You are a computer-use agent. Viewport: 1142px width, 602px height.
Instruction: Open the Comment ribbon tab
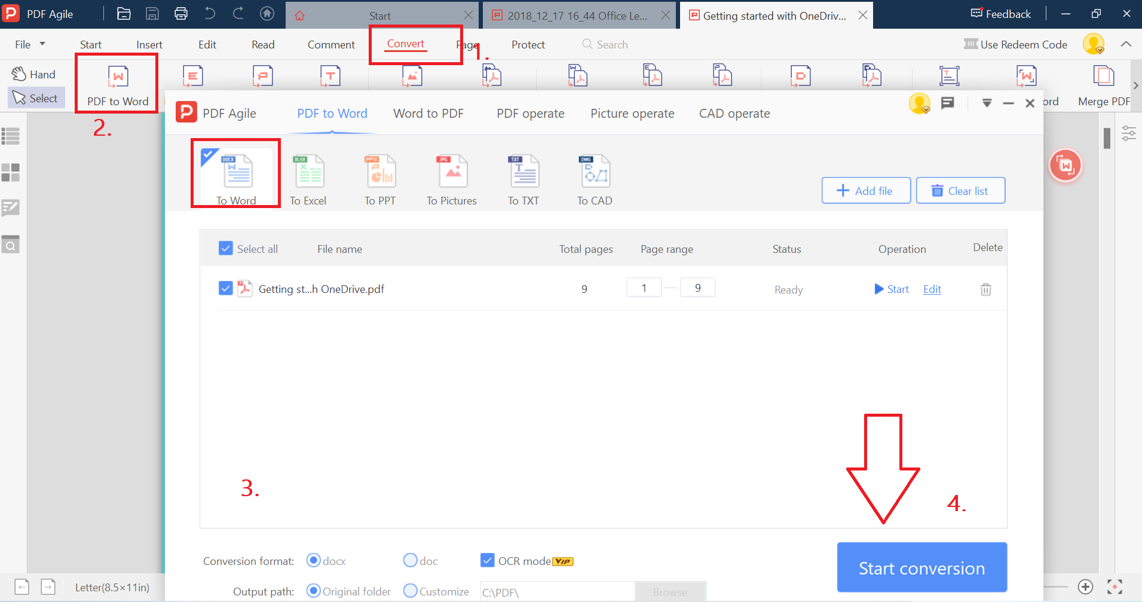click(x=331, y=44)
